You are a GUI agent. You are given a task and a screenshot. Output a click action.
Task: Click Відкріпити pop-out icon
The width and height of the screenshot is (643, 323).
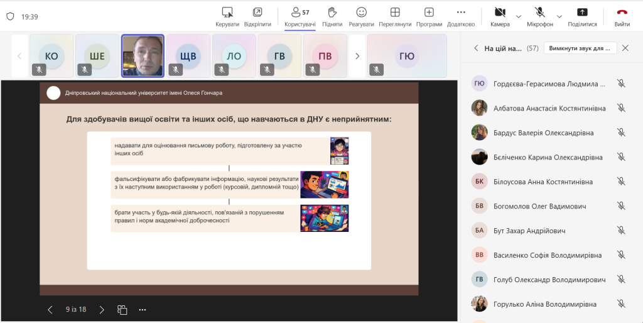click(257, 12)
